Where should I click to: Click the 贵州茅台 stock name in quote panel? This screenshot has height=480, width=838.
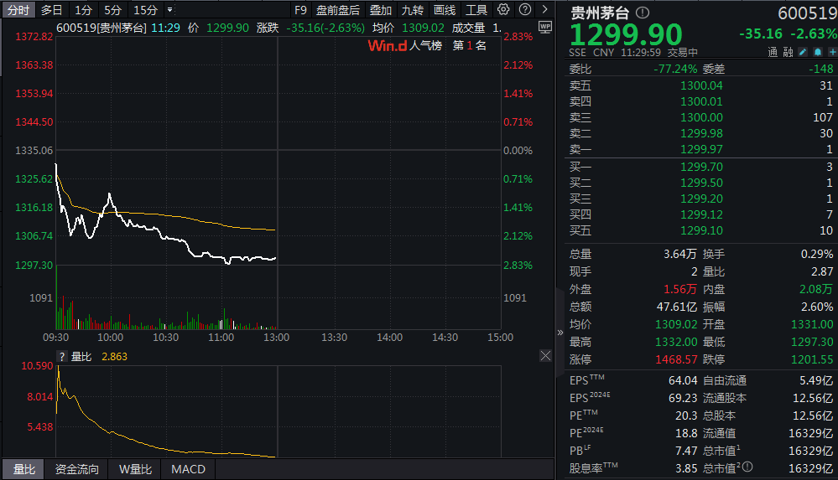pos(600,13)
